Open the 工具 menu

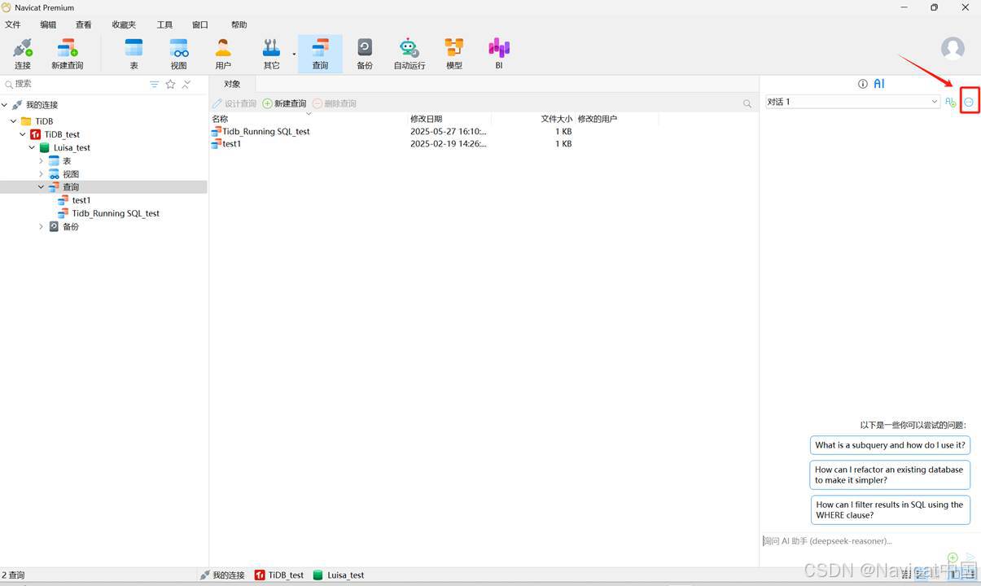(164, 25)
